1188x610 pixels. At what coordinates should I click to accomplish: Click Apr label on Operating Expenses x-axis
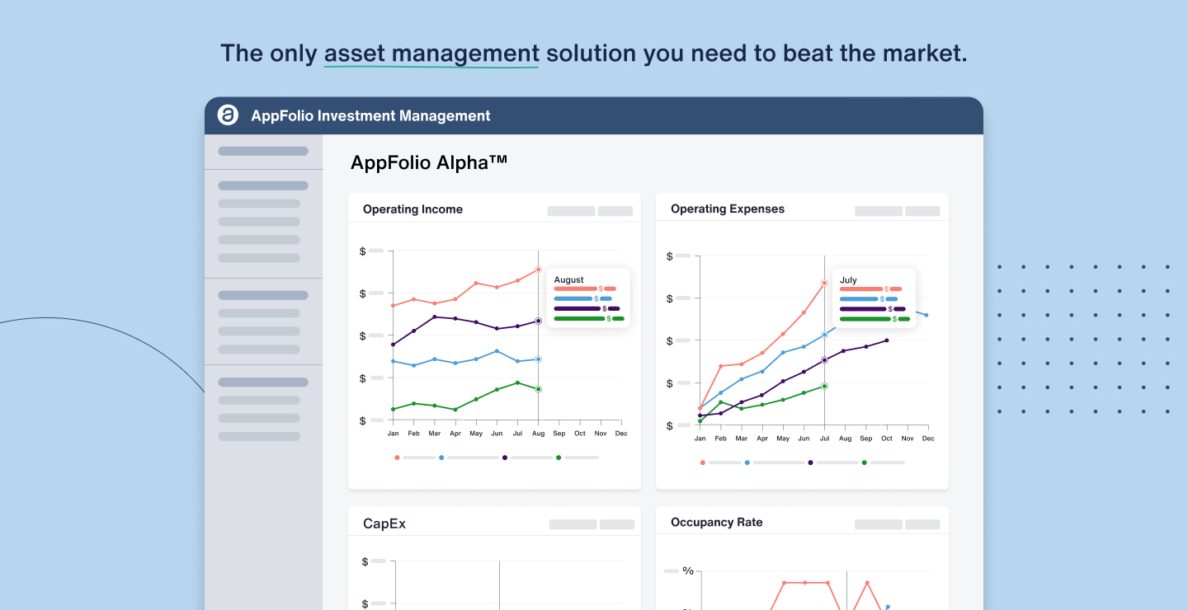click(761, 439)
